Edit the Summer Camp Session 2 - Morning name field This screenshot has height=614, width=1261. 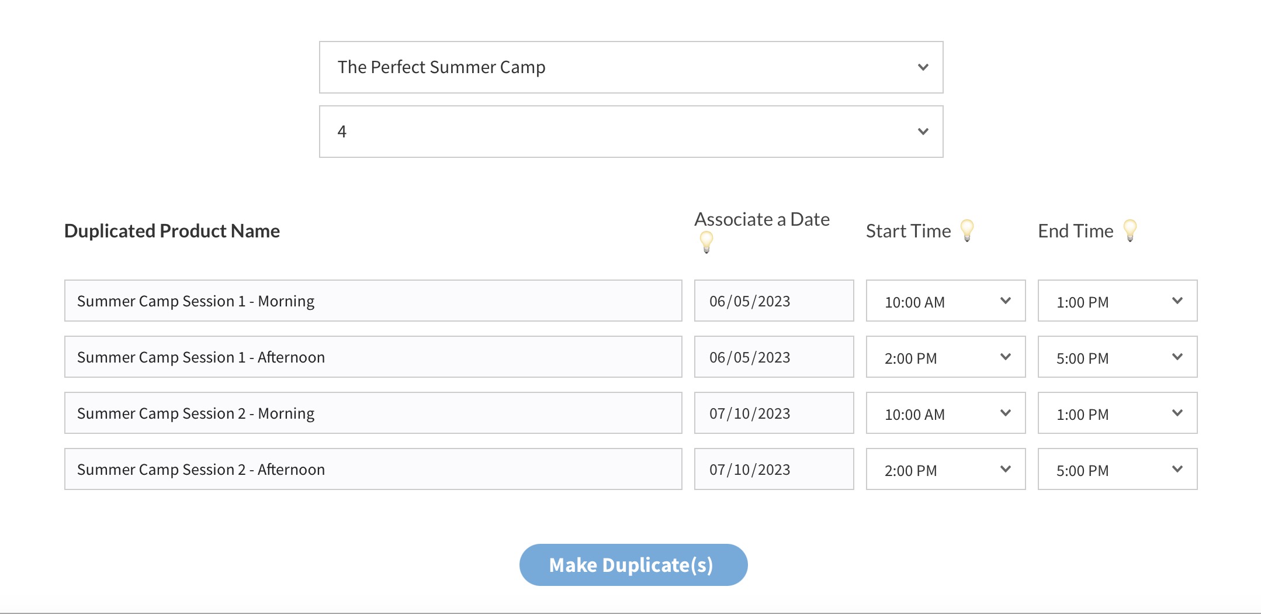pos(373,413)
